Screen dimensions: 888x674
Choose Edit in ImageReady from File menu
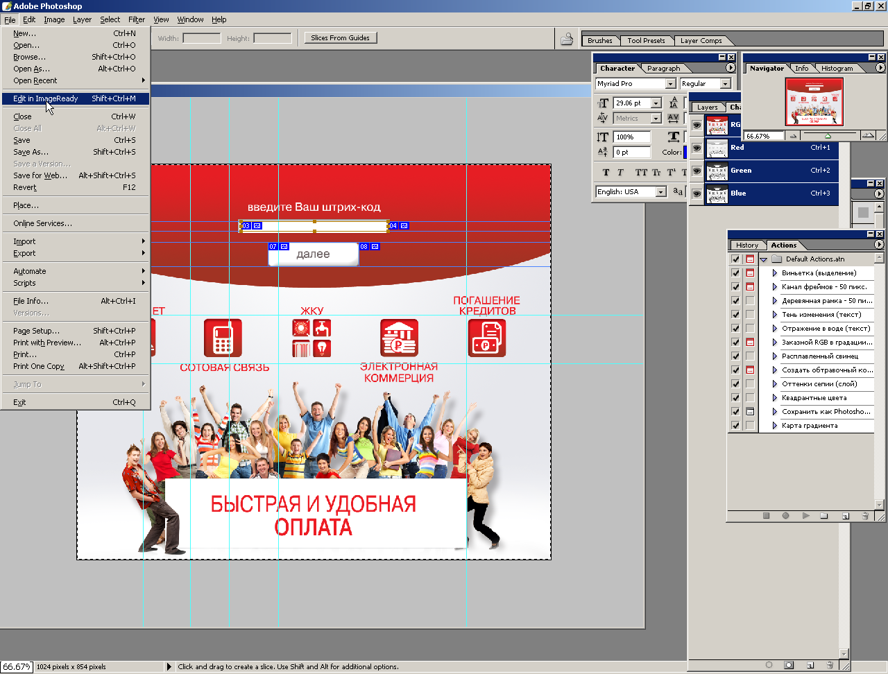coord(75,98)
